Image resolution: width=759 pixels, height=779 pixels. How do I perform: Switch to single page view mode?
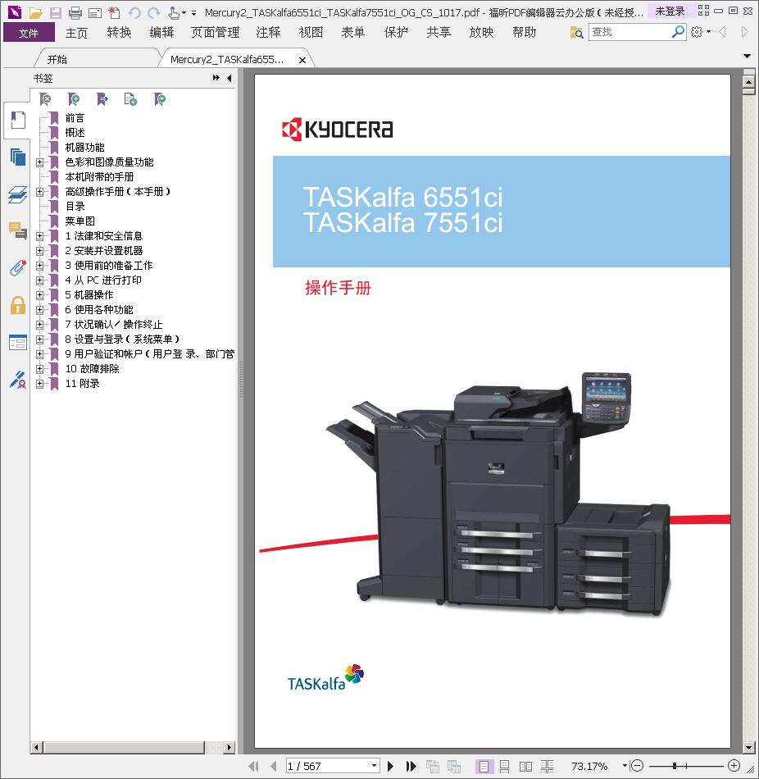(484, 767)
